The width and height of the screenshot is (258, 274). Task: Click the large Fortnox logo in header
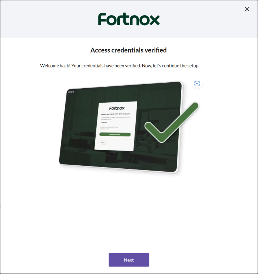(129, 19)
